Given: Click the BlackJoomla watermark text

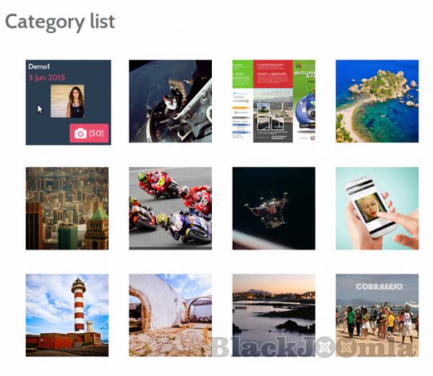Looking at the screenshot, I should pyautogui.click(x=313, y=346).
